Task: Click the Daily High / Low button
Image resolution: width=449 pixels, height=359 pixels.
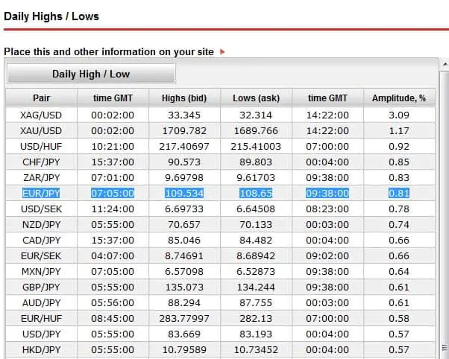Action: (x=91, y=74)
